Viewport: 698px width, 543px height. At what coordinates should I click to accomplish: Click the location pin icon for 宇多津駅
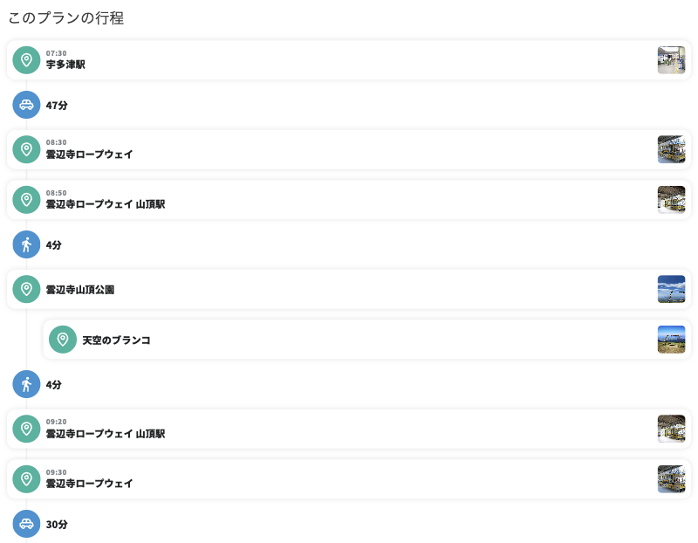(x=26, y=60)
